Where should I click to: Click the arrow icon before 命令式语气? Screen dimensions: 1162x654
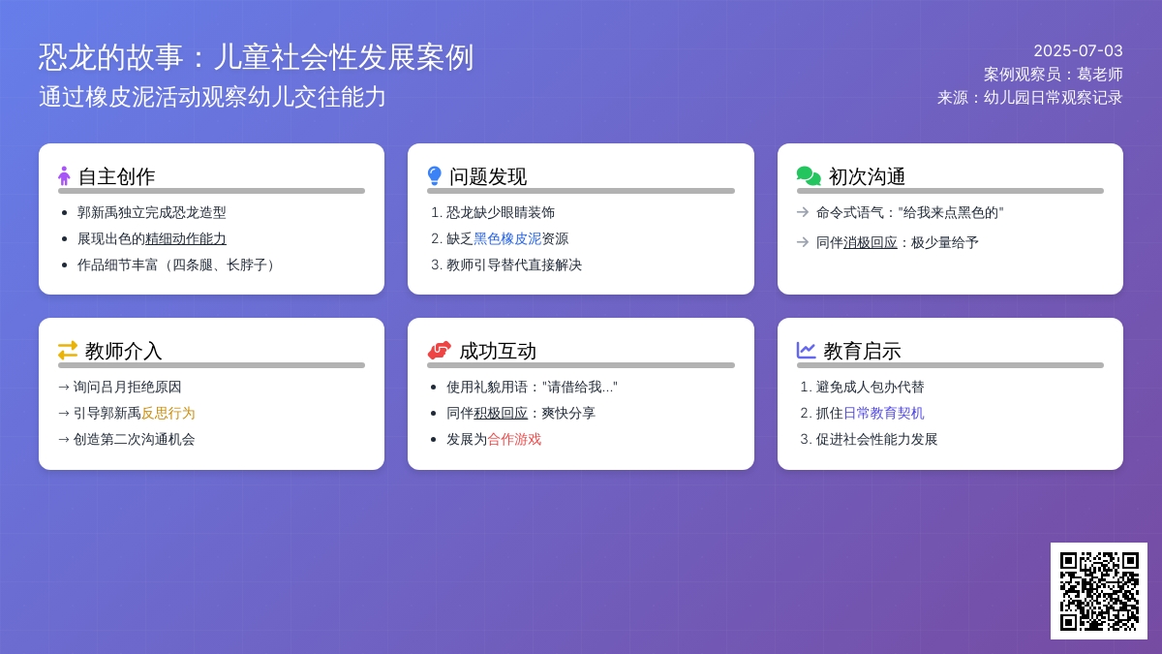click(803, 212)
